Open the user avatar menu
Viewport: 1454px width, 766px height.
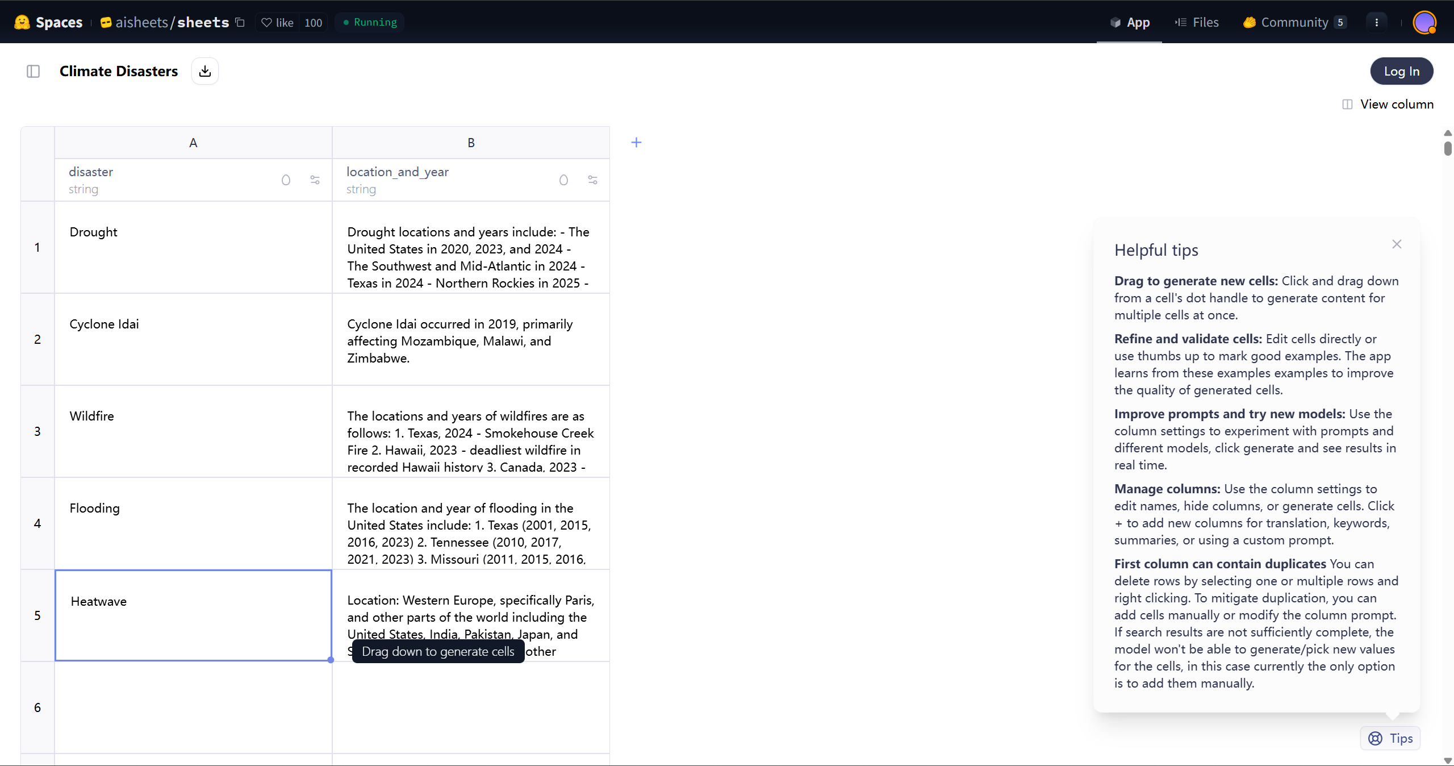click(1424, 22)
